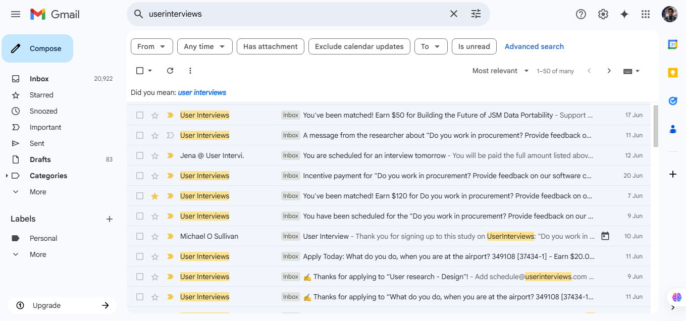Click the search options filter icon
Screen dimensions: 686x321
(x=476, y=14)
